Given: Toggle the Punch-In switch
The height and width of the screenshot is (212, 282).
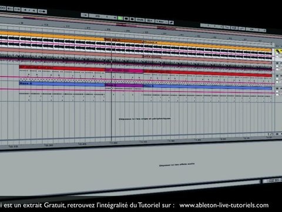Looking at the screenshot, I should 227,27.
